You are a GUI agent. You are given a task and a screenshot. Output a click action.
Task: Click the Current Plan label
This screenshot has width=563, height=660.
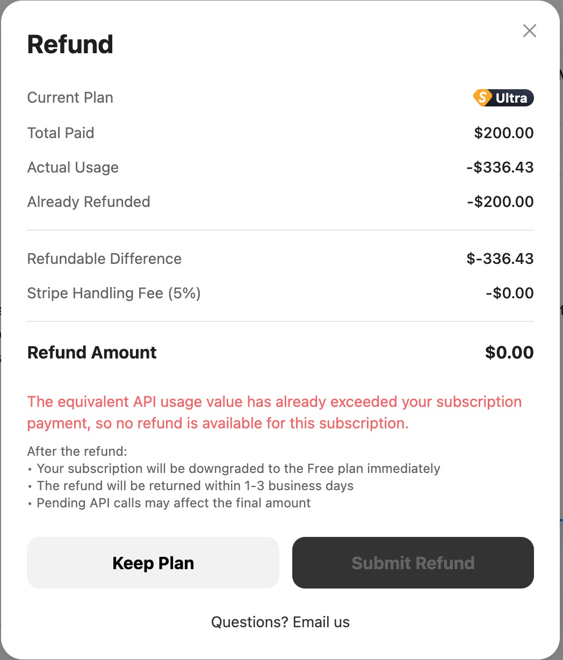(70, 98)
